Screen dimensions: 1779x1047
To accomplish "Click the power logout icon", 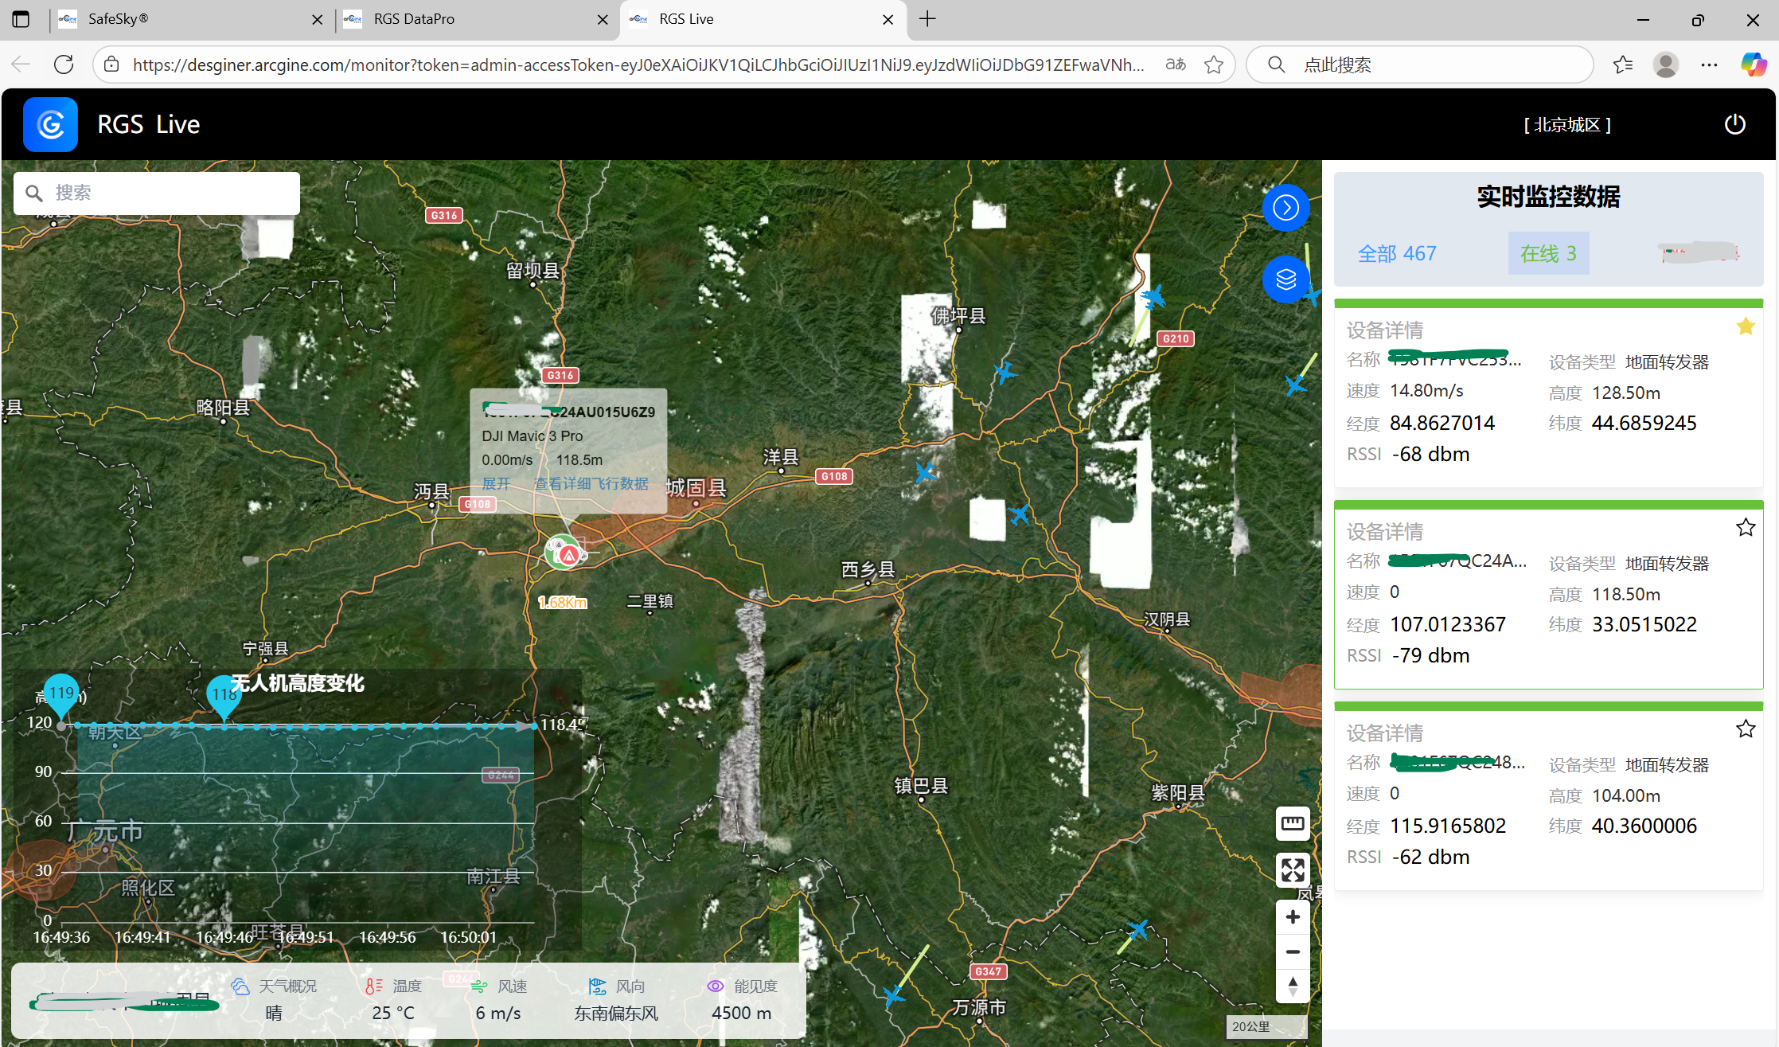I will pyautogui.click(x=1734, y=124).
